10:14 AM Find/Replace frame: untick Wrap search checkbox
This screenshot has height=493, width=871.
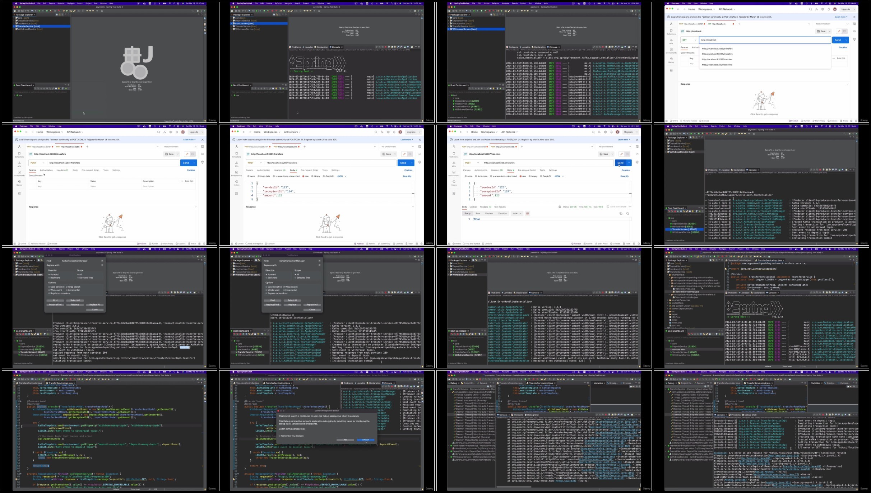67,287
